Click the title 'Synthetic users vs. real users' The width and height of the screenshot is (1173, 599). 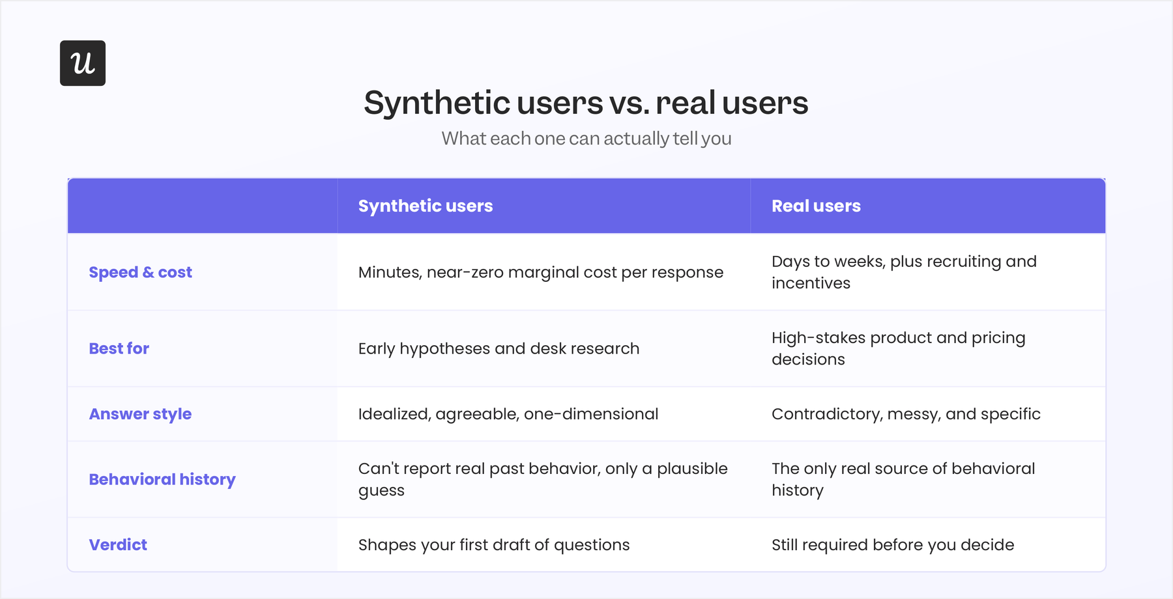(x=586, y=103)
